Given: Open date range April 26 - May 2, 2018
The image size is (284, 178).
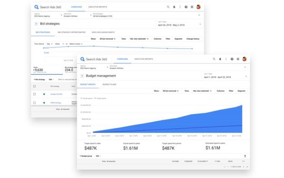Looking at the screenshot, I should tap(179, 24).
